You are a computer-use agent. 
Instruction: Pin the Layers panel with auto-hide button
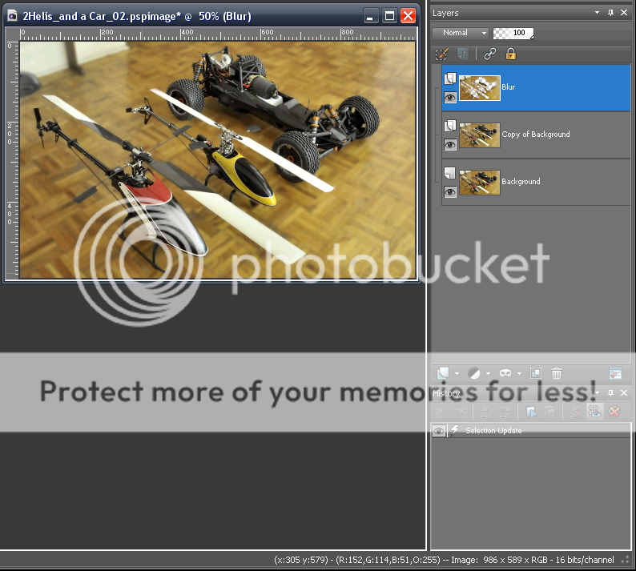(x=611, y=13)
